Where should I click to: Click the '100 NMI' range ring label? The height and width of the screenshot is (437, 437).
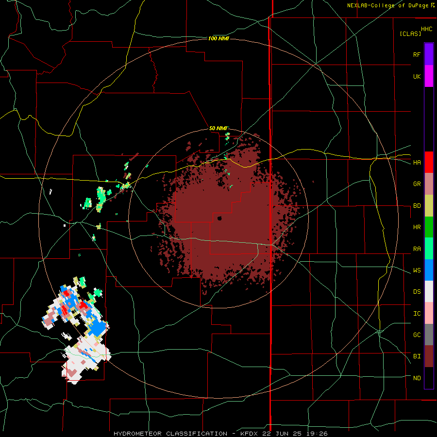pyautogui.click(x=218, y=38)
